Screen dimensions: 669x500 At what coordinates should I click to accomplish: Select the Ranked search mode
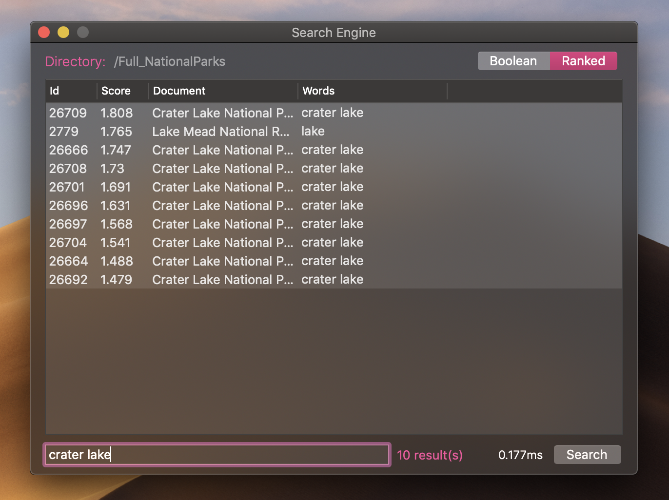tap(584, 61)
